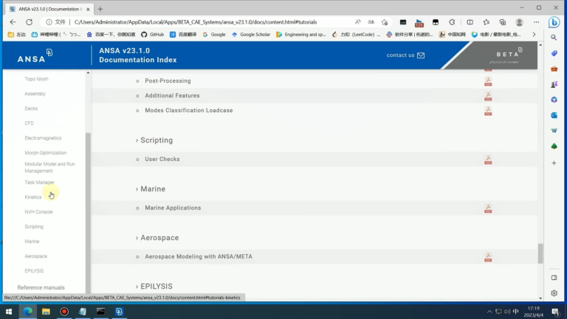Reload the page with refresh icon
Screen dimensions: 567x319
pos(30,22)
